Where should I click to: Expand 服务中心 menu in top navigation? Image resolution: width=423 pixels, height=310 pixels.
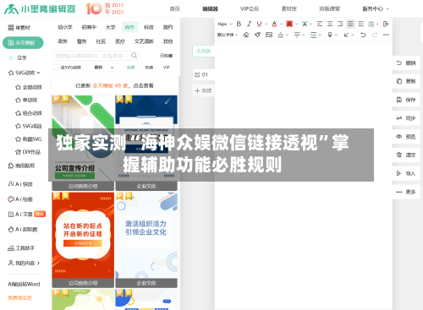point(376,8)
